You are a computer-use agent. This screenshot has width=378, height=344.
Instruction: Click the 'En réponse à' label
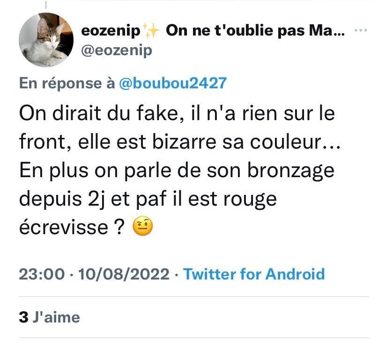(x=67, y=83)
